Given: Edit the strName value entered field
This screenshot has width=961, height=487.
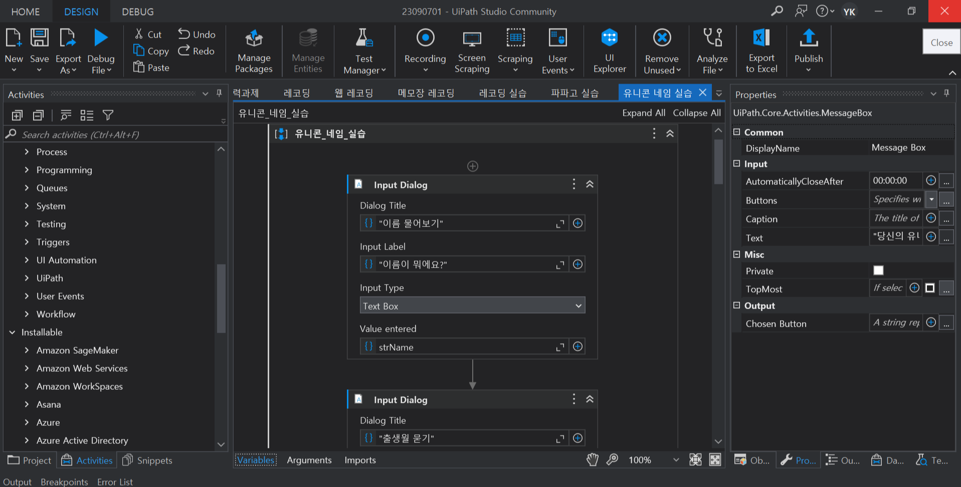Looking at the screenshot, I should coord(464,347).
